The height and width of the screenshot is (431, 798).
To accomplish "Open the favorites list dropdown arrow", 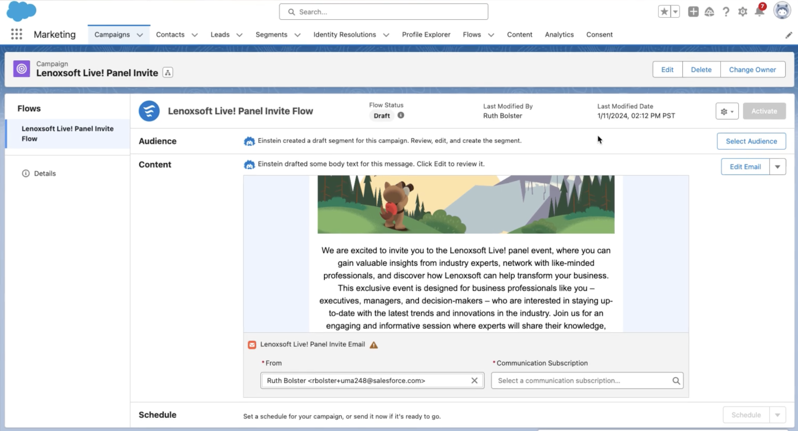I will click(675, 12).
